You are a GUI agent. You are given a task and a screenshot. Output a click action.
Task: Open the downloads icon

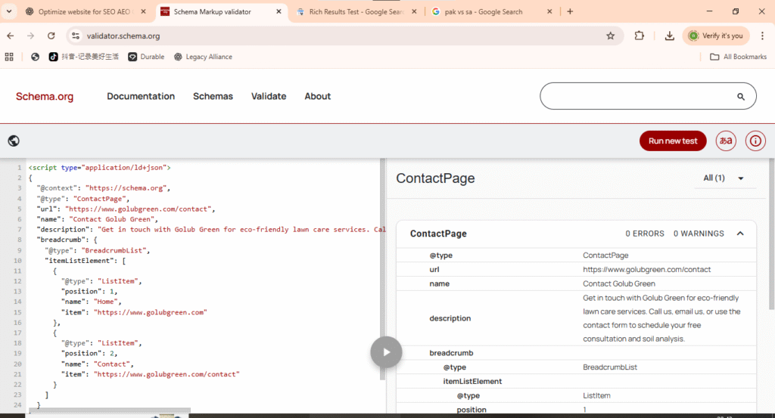[669, 36]
